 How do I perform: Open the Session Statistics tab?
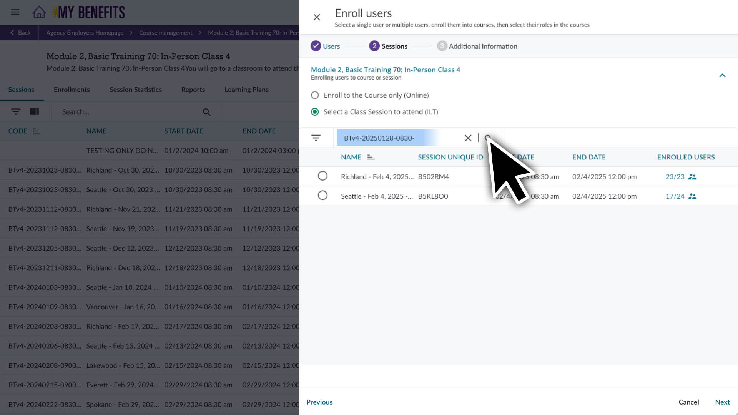point(135,90)
